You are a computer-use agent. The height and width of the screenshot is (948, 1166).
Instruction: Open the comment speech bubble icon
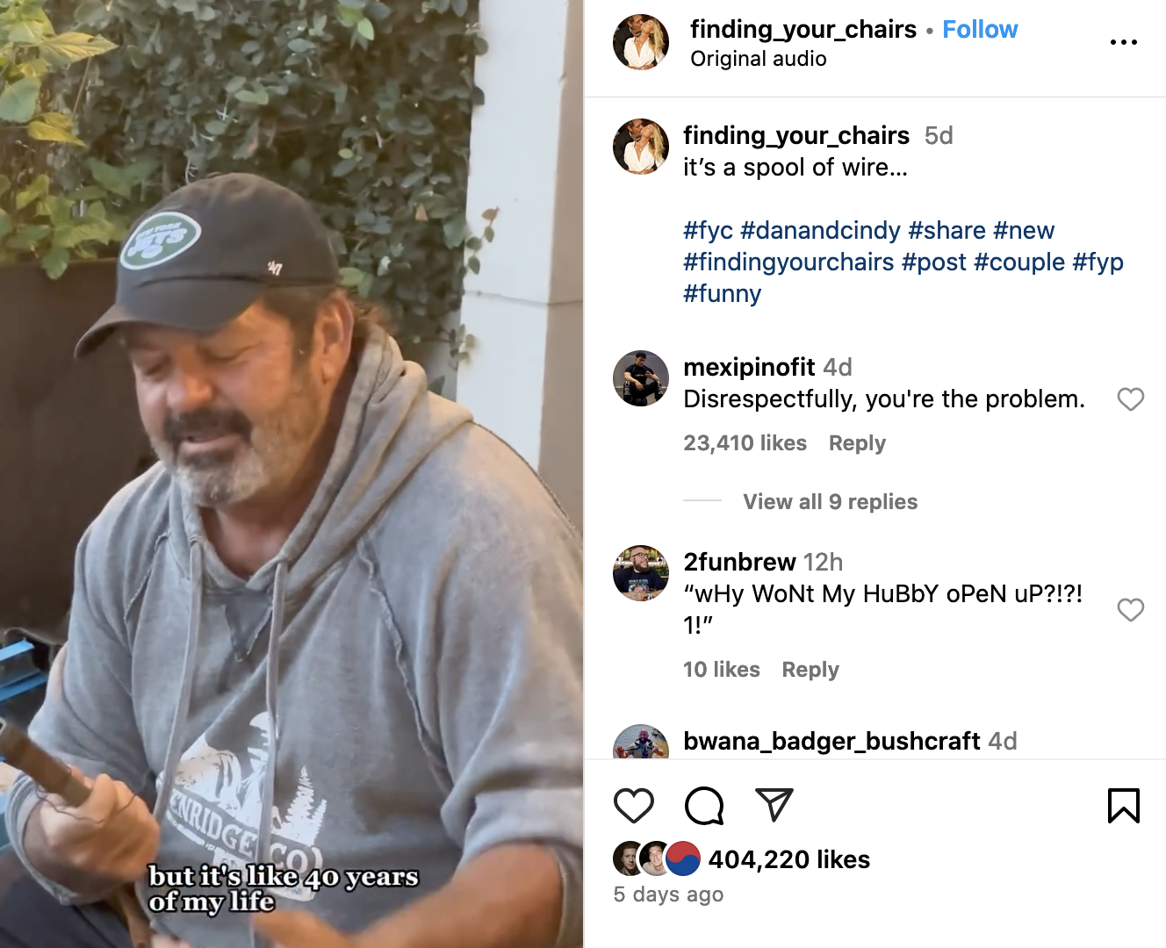tap(704, 805)
